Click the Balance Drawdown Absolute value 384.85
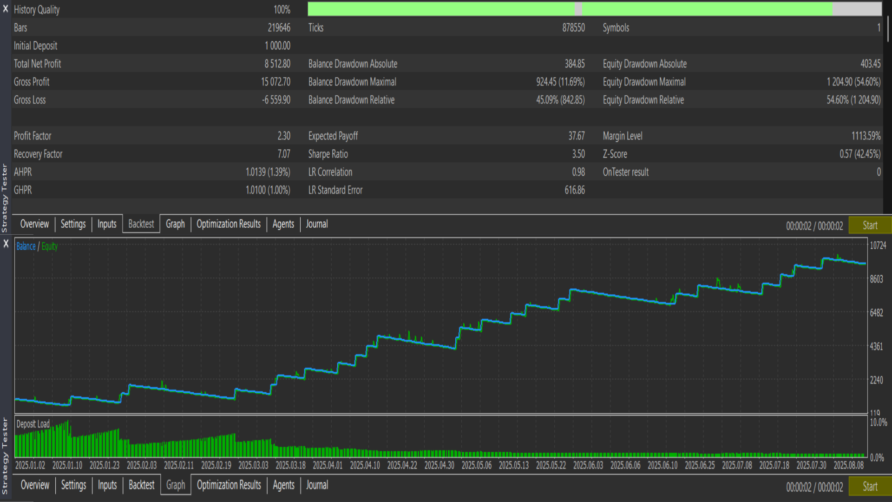The image size is (892, 502). (575, 64)
